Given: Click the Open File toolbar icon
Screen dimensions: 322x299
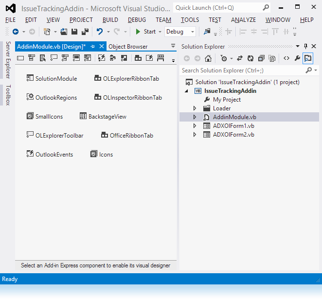Looking at the screenshot, I should (x=64, y=32).
